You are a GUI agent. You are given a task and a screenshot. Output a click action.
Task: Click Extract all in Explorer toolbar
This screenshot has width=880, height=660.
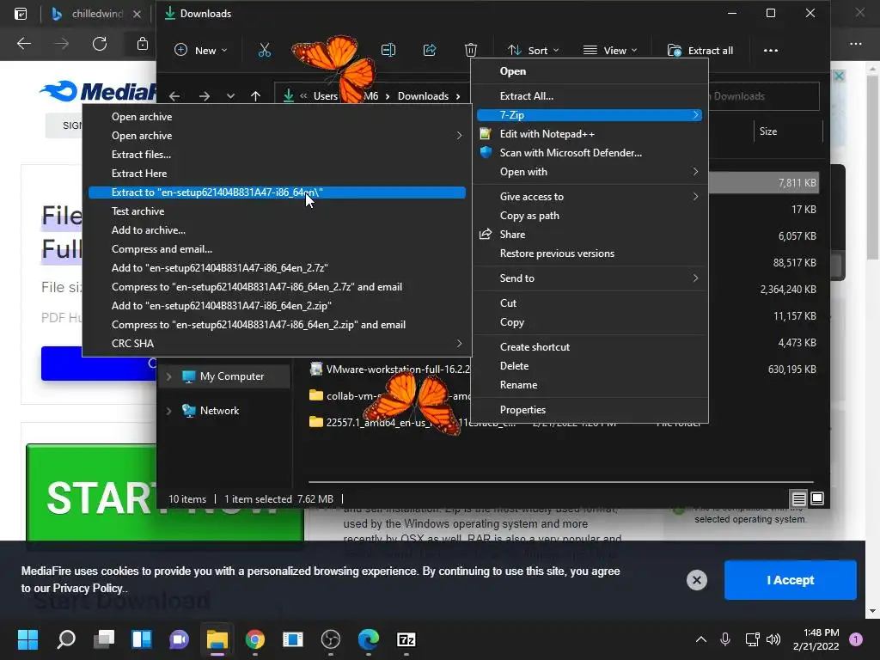pyautogui.click(x=700, y=51)
